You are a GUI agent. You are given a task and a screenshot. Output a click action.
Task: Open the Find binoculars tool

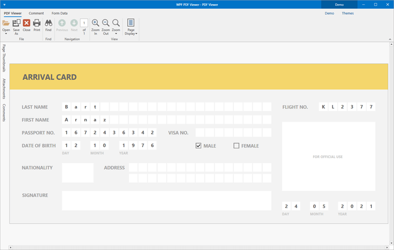pos(48,23)
